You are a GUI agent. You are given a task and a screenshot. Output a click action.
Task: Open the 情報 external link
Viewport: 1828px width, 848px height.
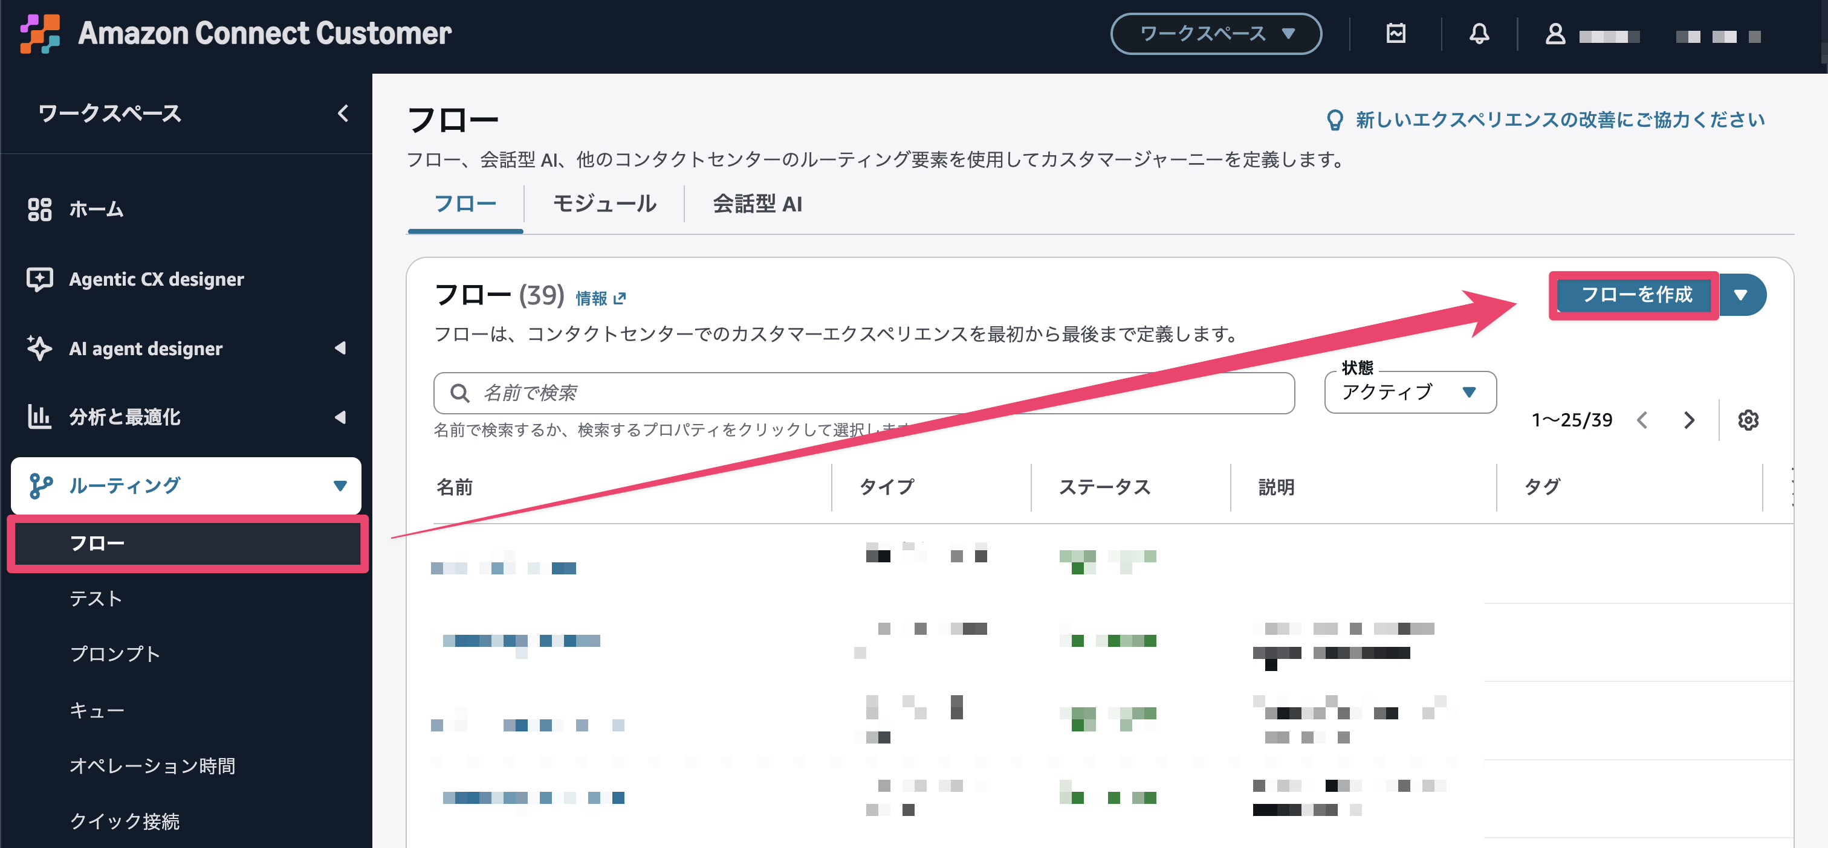[600, 298]
